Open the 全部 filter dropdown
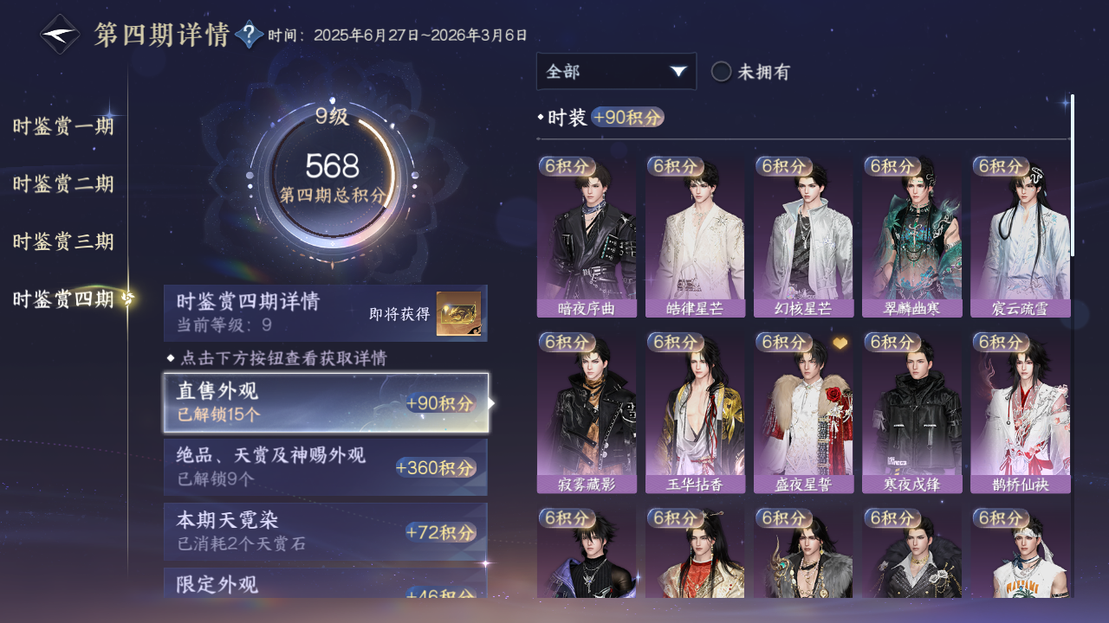Image resolution: width=1109 pixels, height=623 pixels. (x=616, y=72)
